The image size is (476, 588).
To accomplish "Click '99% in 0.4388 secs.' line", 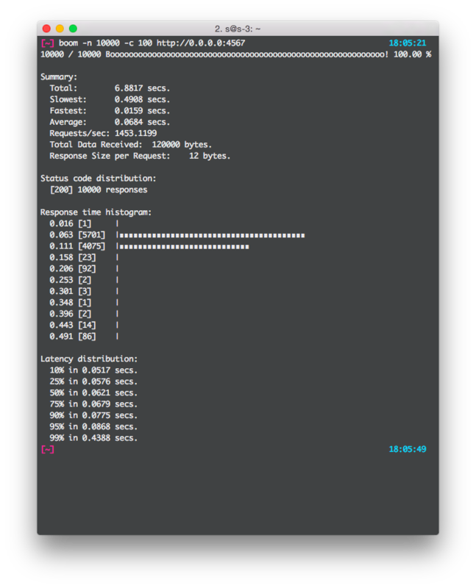I will coord(93,437).
